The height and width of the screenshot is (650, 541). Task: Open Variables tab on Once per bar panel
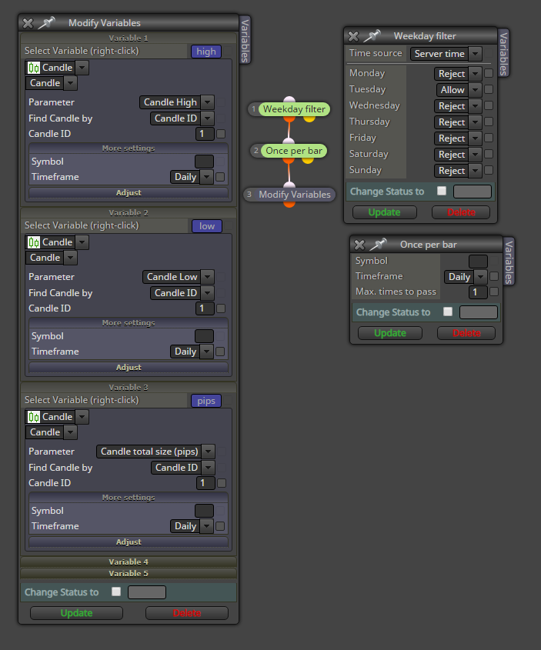tap(509, 262)
